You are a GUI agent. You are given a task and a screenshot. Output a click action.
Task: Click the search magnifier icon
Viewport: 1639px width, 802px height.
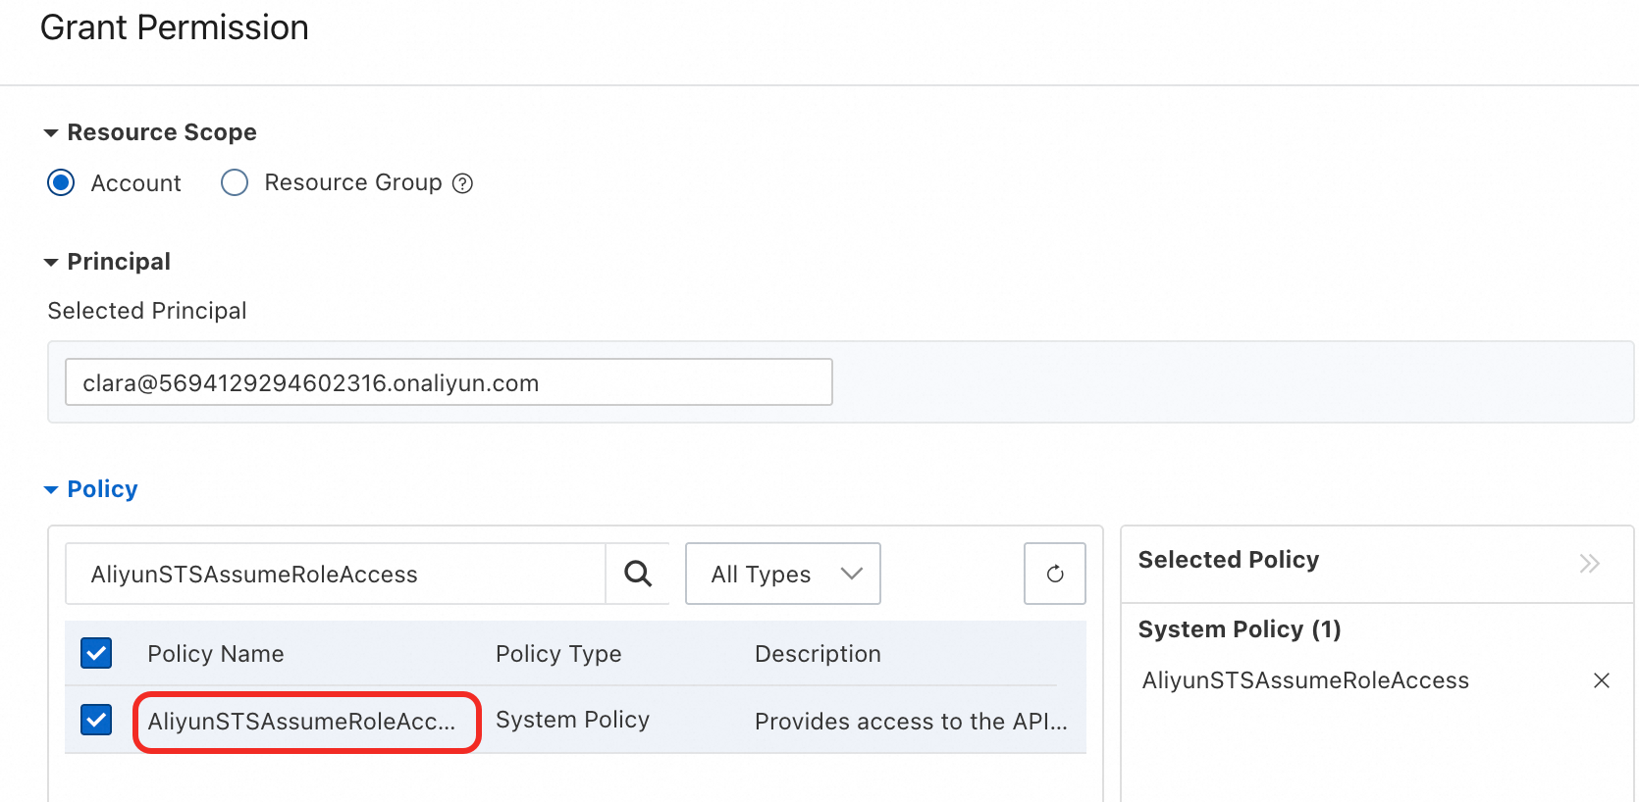point(638,574)
